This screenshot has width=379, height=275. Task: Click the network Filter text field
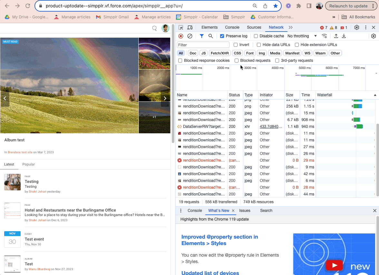point(203,45)
